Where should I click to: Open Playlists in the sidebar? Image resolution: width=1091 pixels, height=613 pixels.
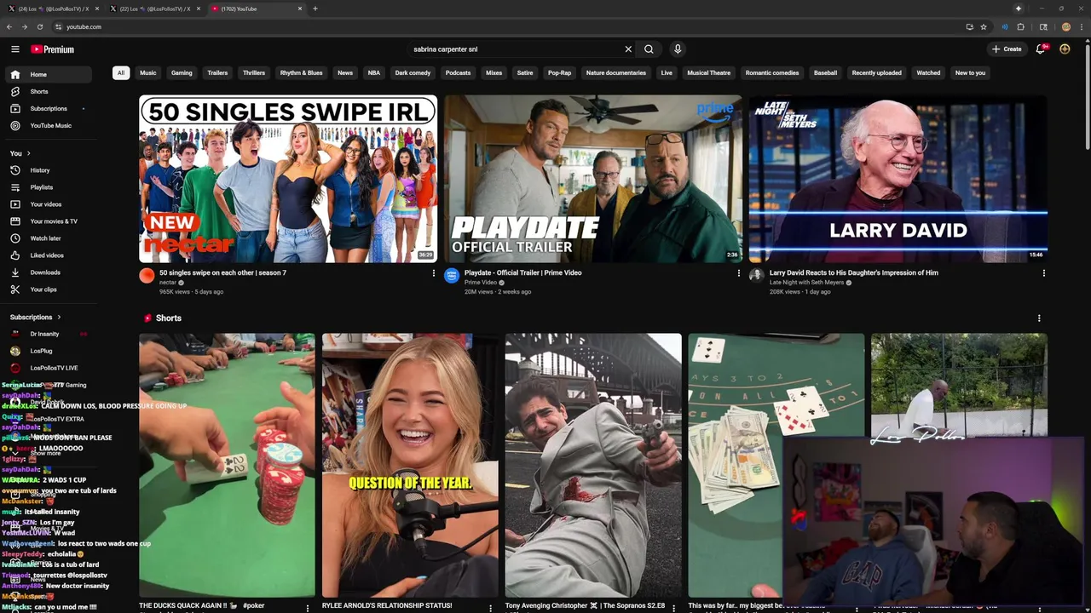(48, 187)
